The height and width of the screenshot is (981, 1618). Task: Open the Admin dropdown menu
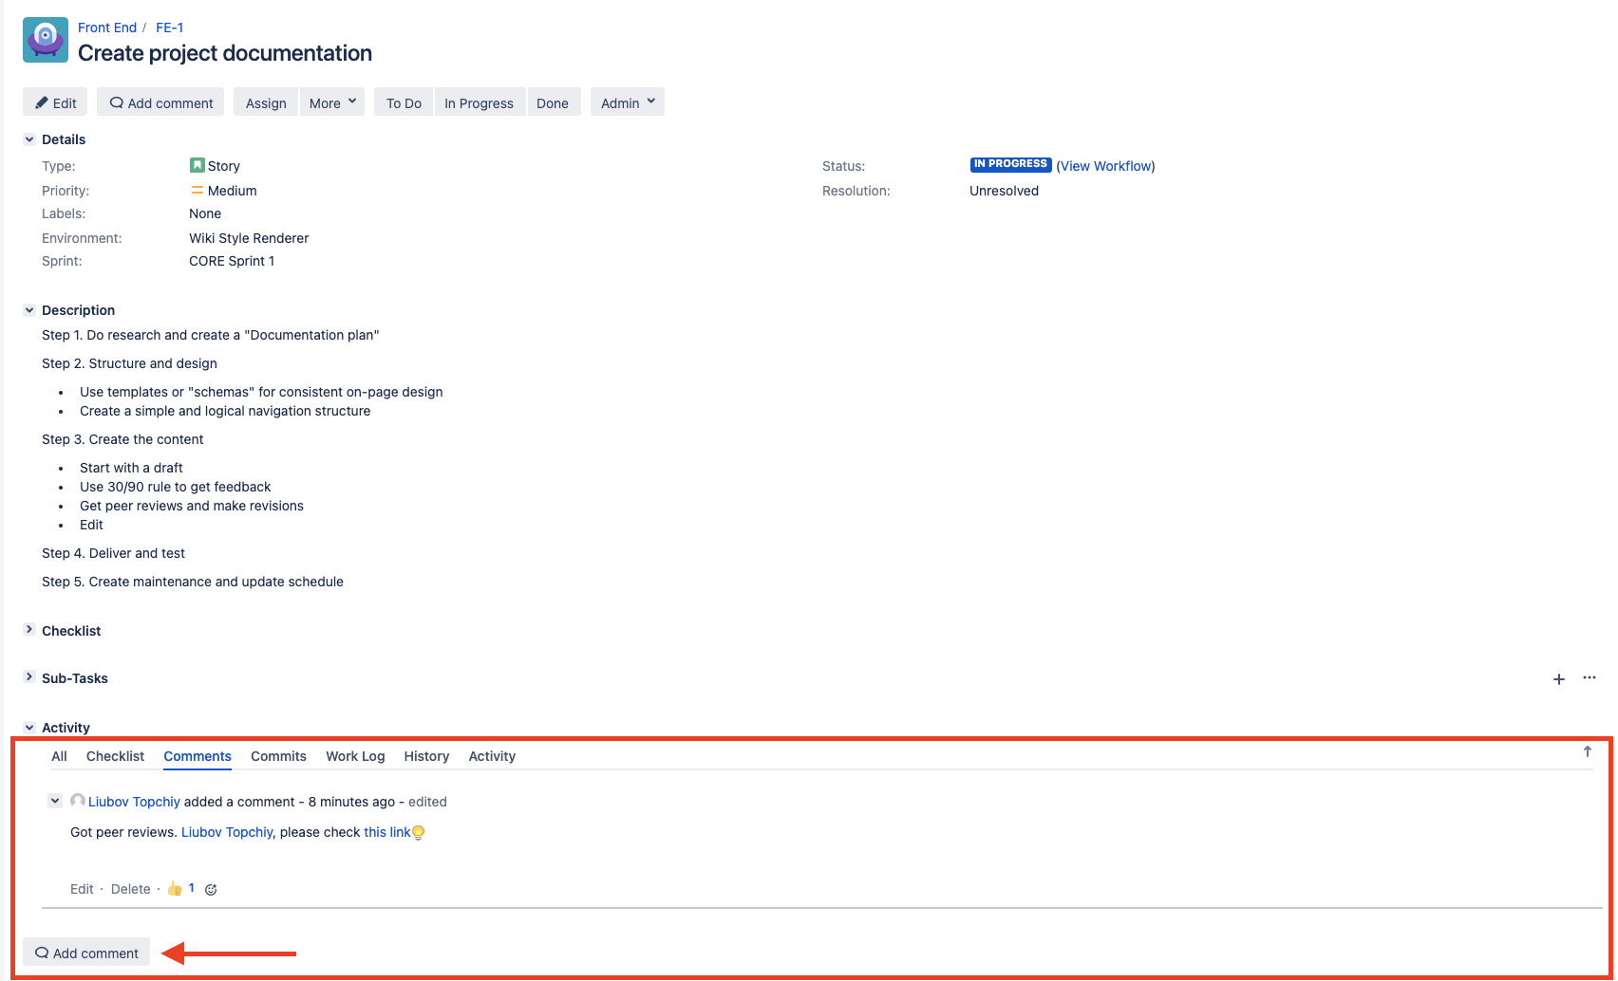click(627, 102)
